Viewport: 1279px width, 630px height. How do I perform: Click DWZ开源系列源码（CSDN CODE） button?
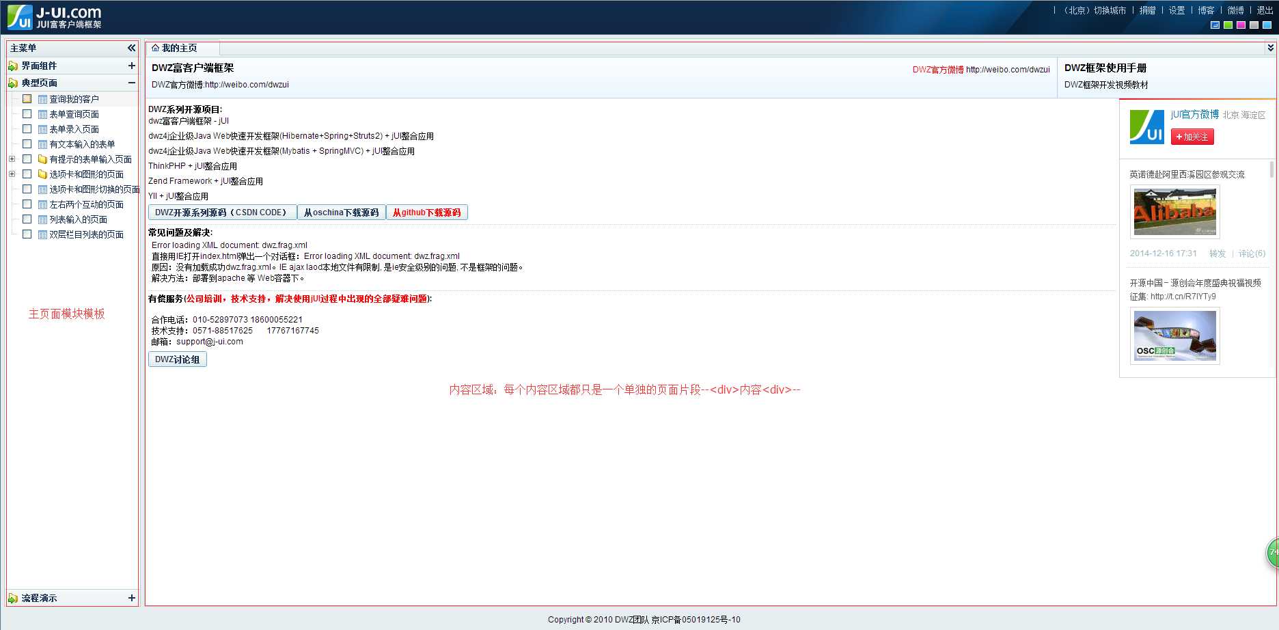point(222,213)
